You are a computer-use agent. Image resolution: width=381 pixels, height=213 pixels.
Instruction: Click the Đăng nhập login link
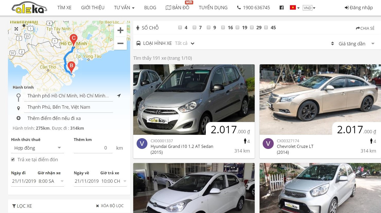tap(359, 8)
